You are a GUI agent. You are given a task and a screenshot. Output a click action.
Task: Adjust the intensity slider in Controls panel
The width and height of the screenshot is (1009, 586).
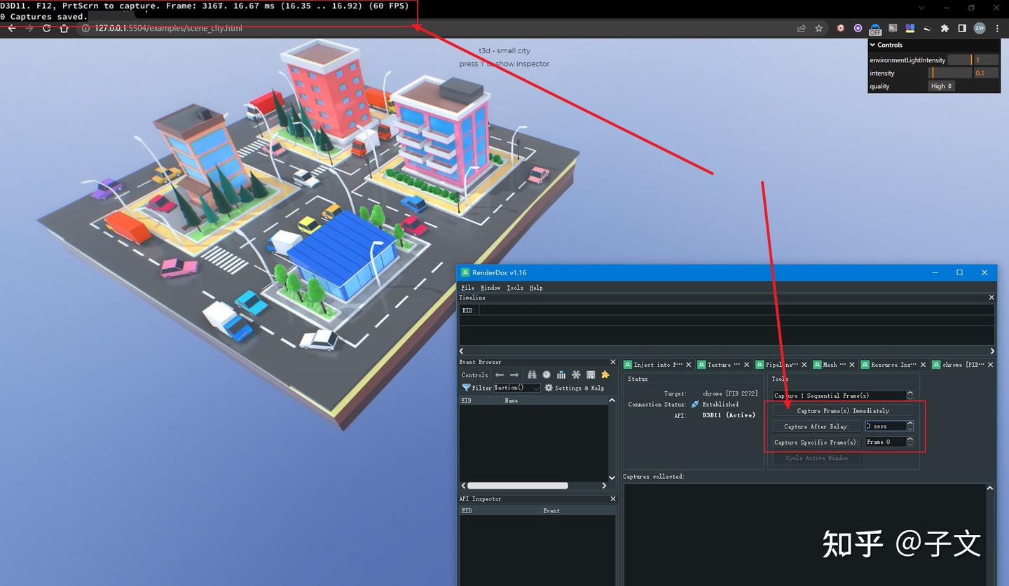click(x=951, y=73)
